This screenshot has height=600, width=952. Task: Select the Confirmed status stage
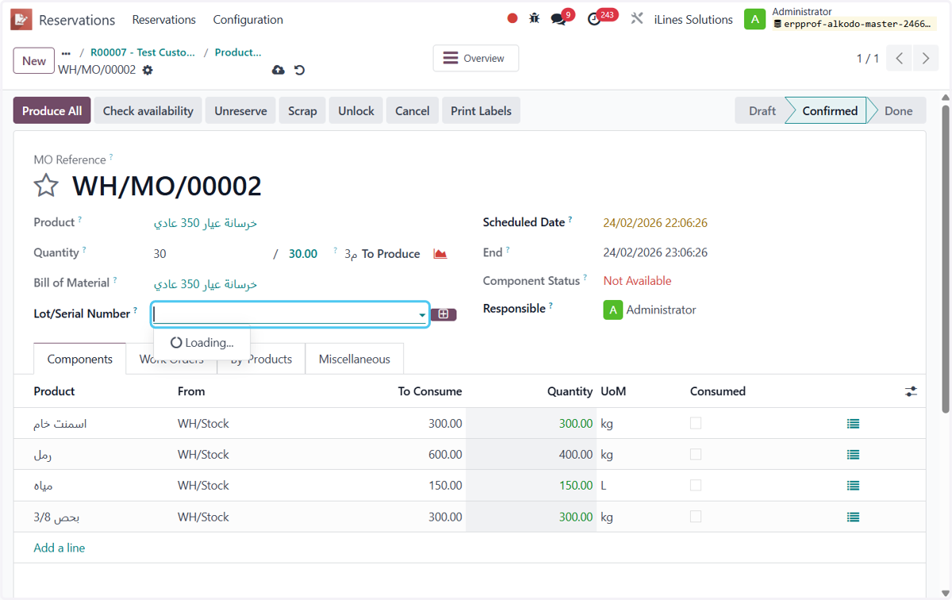[830, 111]
